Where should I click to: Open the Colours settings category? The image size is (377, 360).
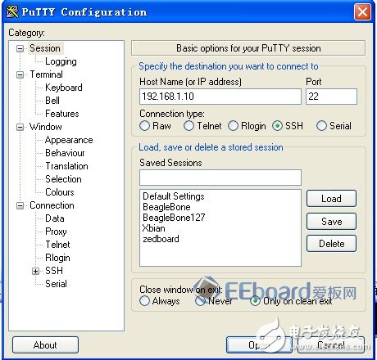coord(60,192)
